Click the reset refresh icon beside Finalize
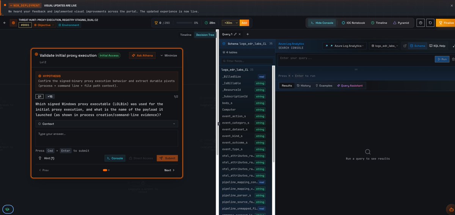The height and width of the screenshot is (215, 455). click(x=430, y=23)
